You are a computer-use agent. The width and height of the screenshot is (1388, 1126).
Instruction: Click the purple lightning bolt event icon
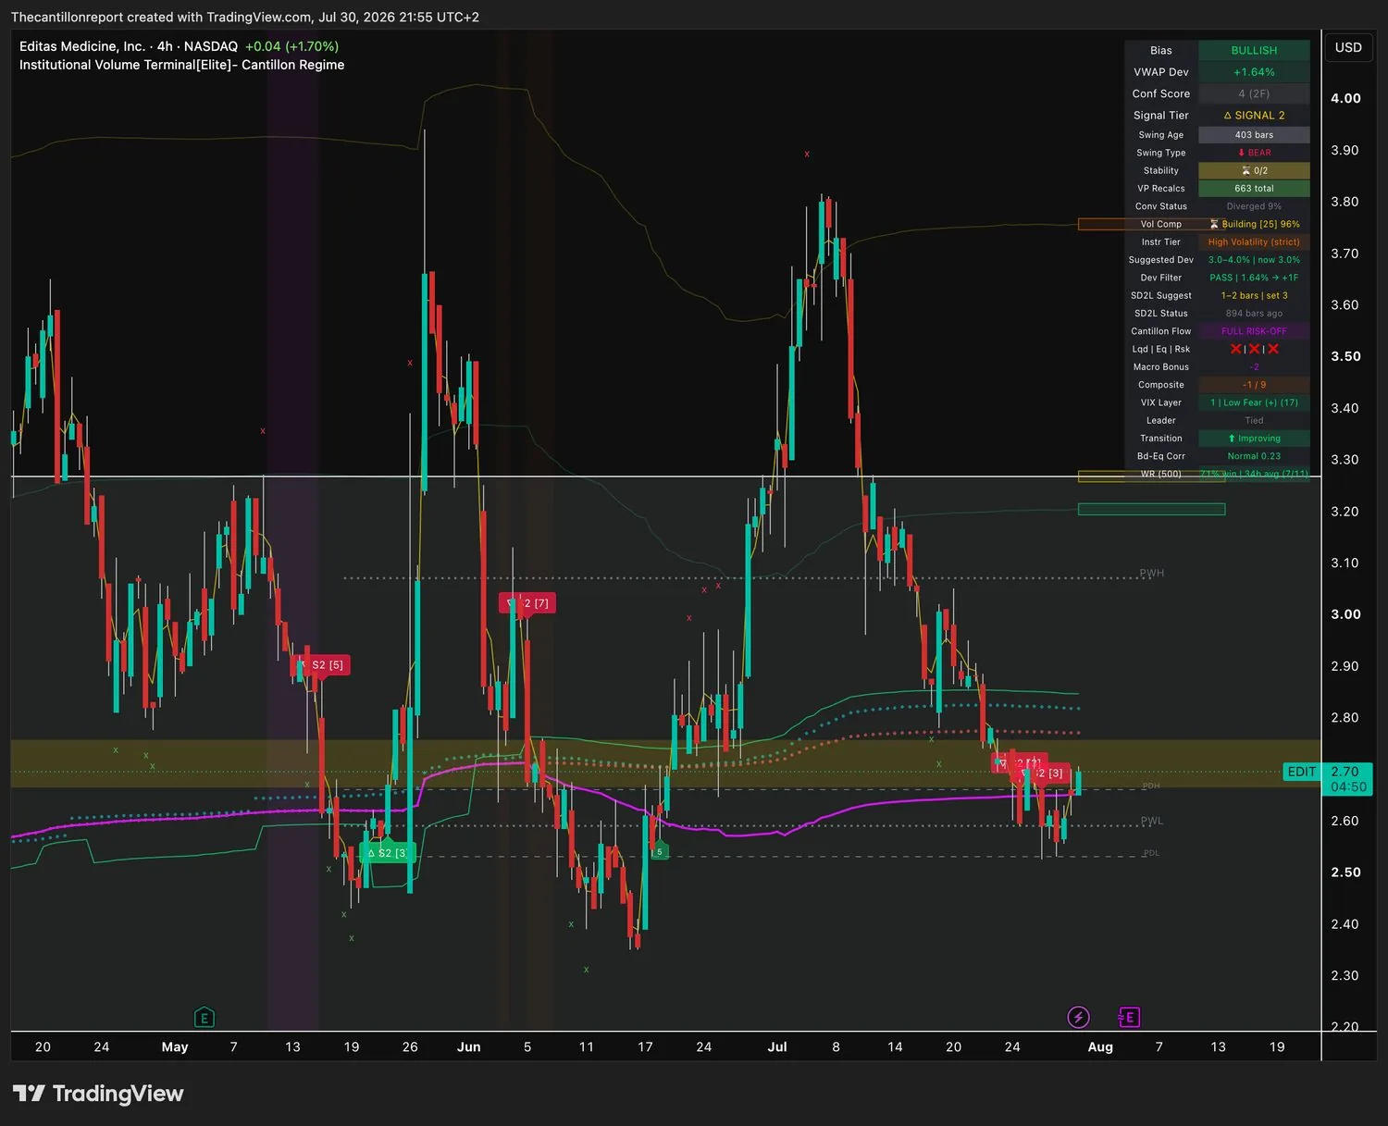click(x=1078, y=1018)
